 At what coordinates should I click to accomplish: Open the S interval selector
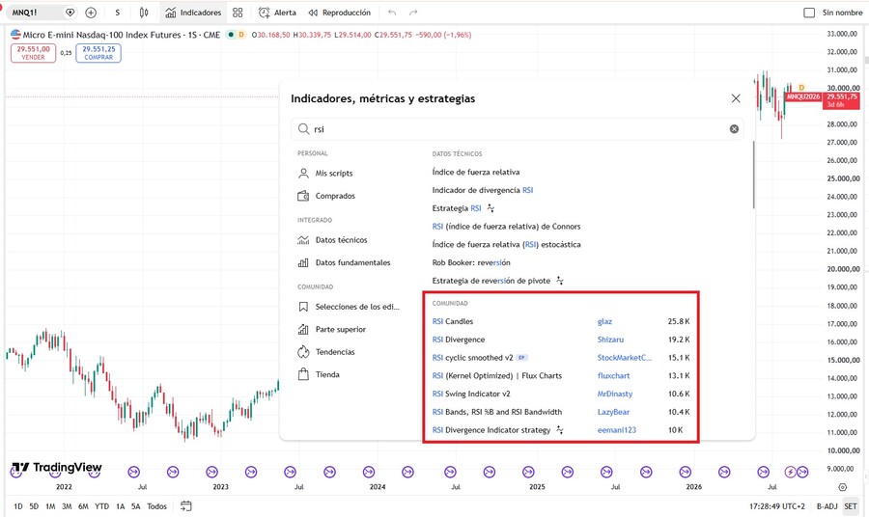[x=118, y=13]
